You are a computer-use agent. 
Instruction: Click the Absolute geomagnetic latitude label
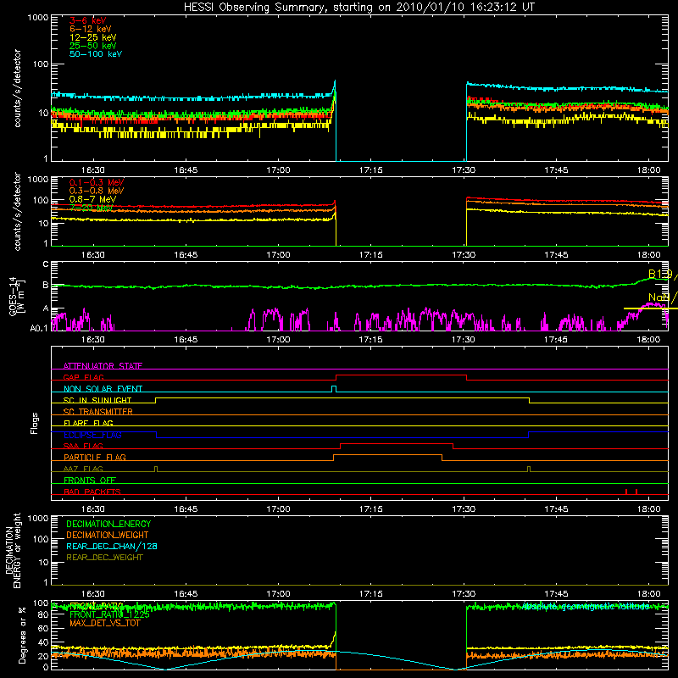(x=586, y=606)
